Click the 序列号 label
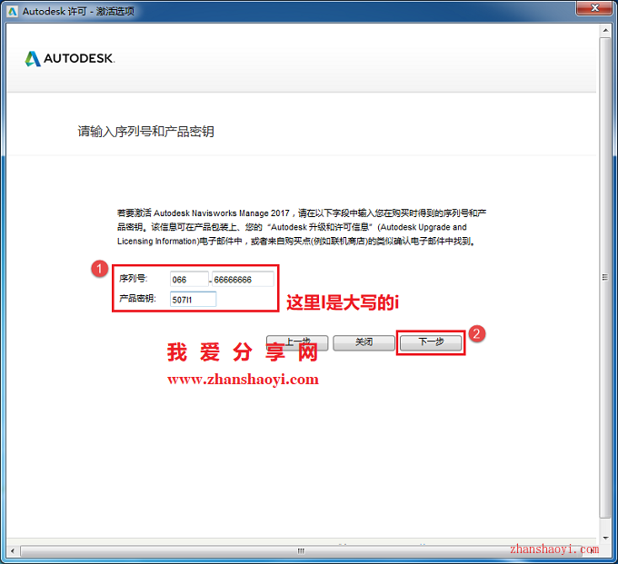The width and height of the screenshot is (618, 564). [134, 279]
